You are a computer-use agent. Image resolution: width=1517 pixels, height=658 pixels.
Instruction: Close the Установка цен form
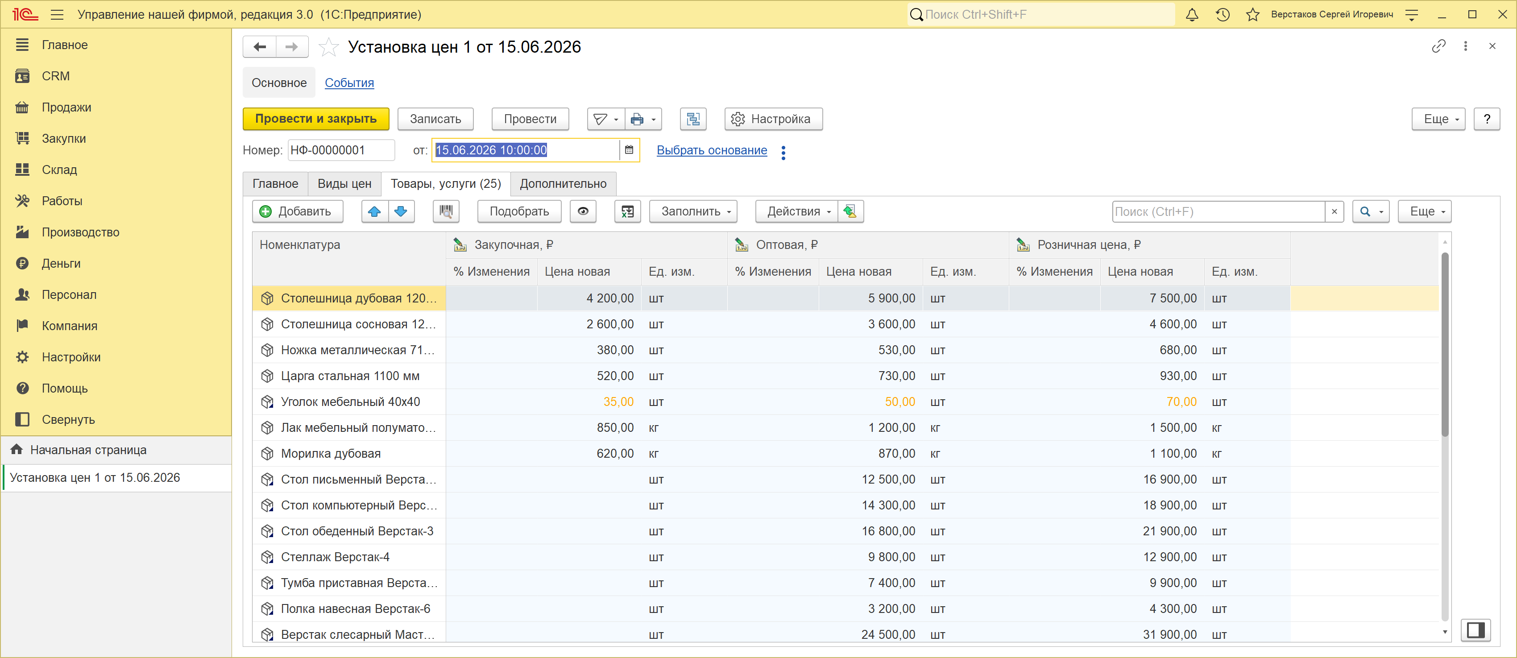click(1492, 46)
